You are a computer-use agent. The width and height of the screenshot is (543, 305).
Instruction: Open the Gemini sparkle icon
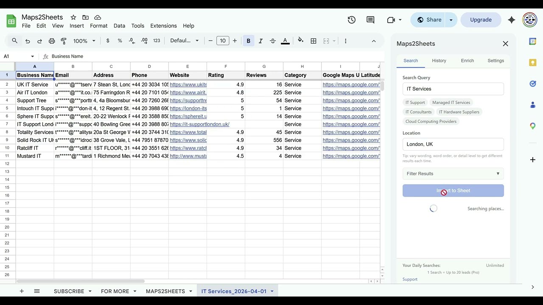tap(512, 20)
